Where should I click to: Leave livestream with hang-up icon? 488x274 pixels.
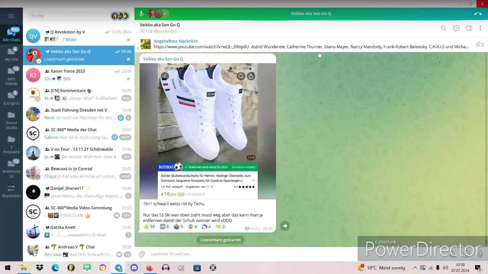coord(478,14)
